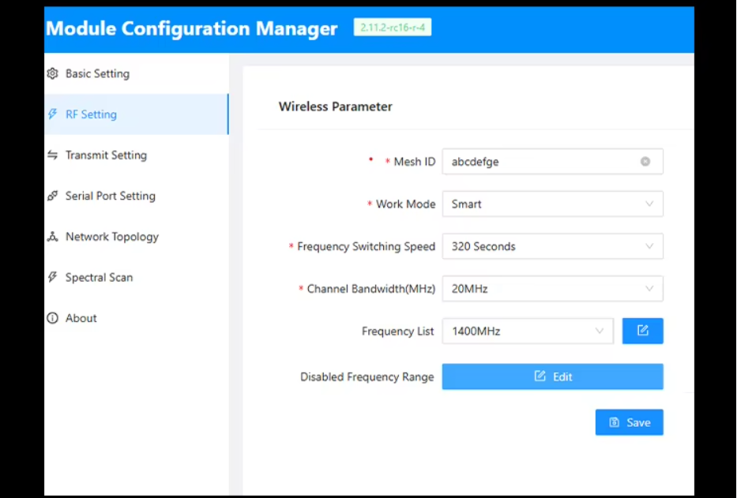Open the Transmit Setting menu item

coord(137,155)
